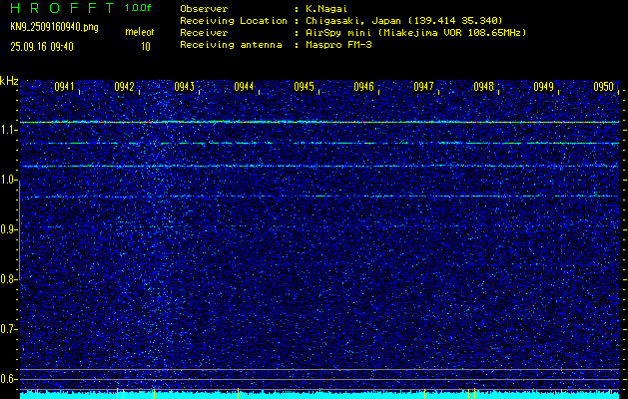The image size is (628, 399).
Task: Click the version number 1.00f
Action: (x=138, y=8)
